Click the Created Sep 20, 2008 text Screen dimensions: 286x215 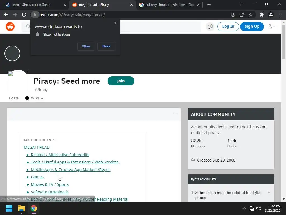(216, 160)
